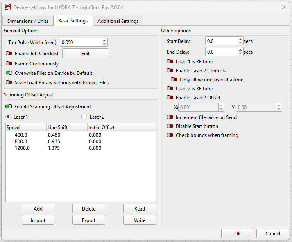This screenshot has width=292, height=242.
Task: Click the Laser 2 Offset X field
Action: point(198,107)
